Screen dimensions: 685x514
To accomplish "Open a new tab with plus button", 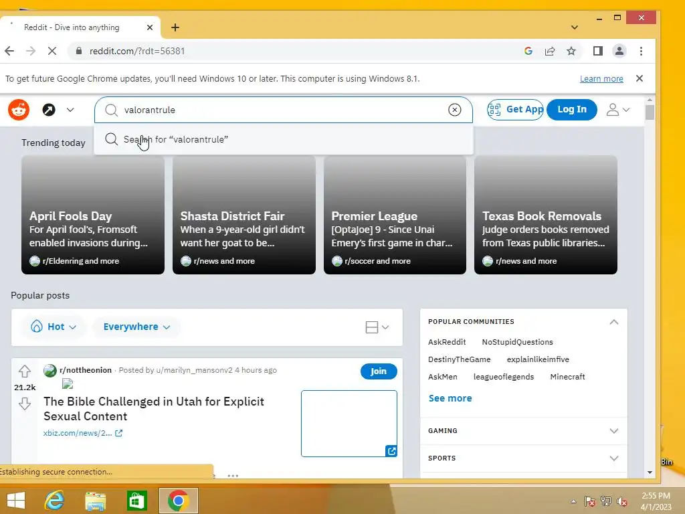I will click(175, 27).
